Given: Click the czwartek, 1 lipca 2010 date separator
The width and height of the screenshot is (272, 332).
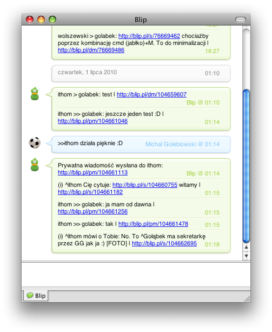Looking at the screenshot, I should 141,73.
